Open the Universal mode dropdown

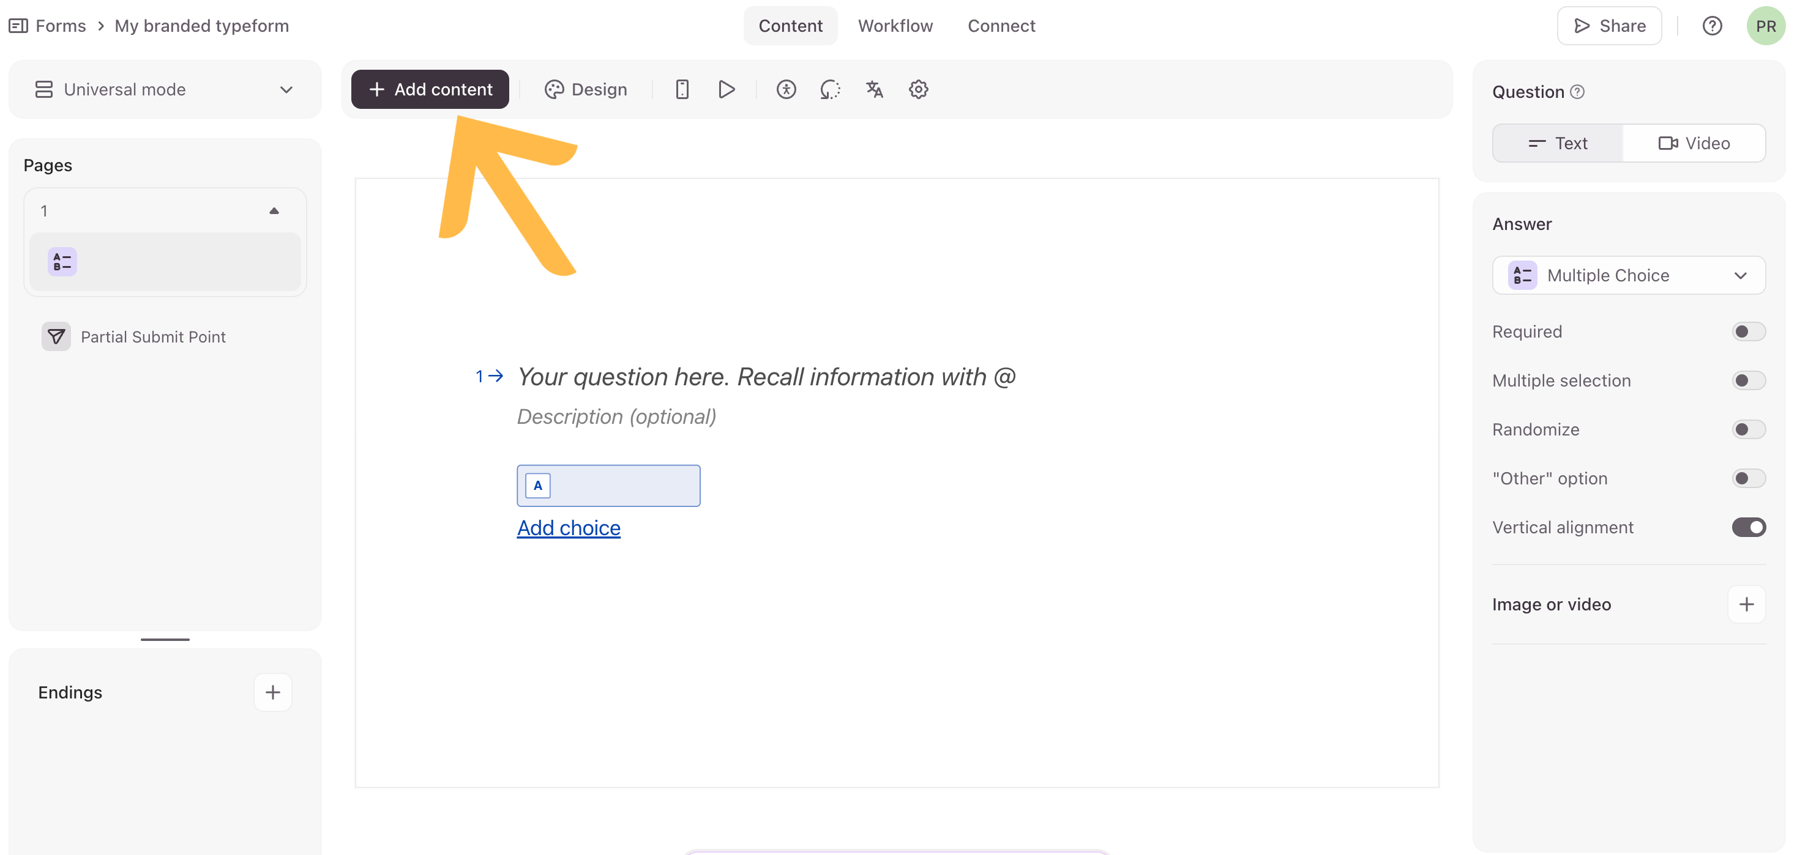click(165, 89)
